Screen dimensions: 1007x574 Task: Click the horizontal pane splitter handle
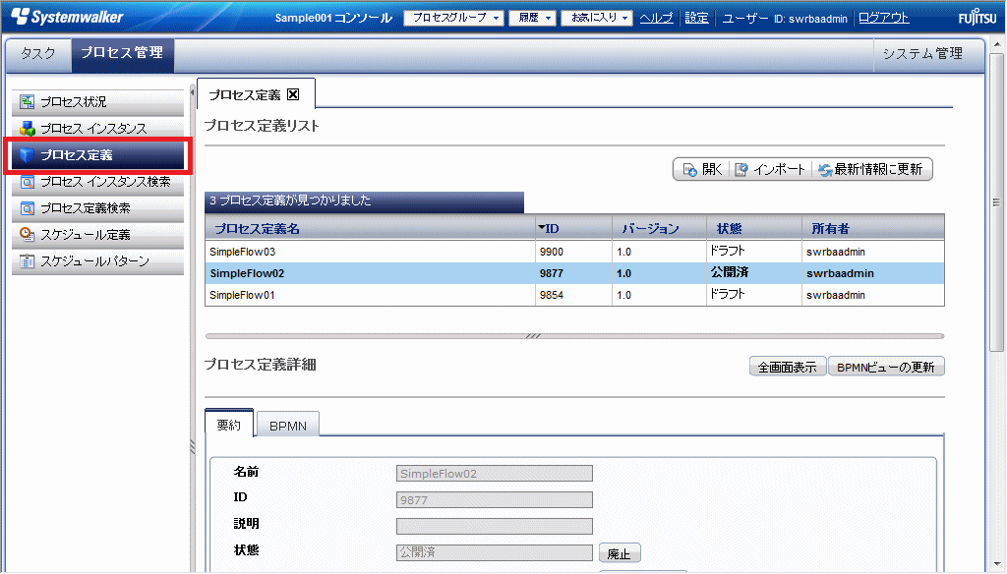[x=533, y=336]
